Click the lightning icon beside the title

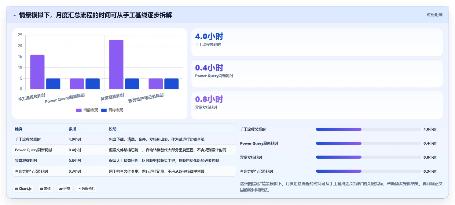(14, 15)
